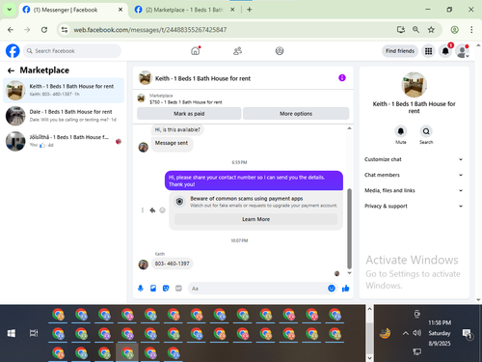This screenshot has height=362, width=482.
Task: Open the Action Center notifications icon
Action: pyautogui.click(x=467, y=334)
